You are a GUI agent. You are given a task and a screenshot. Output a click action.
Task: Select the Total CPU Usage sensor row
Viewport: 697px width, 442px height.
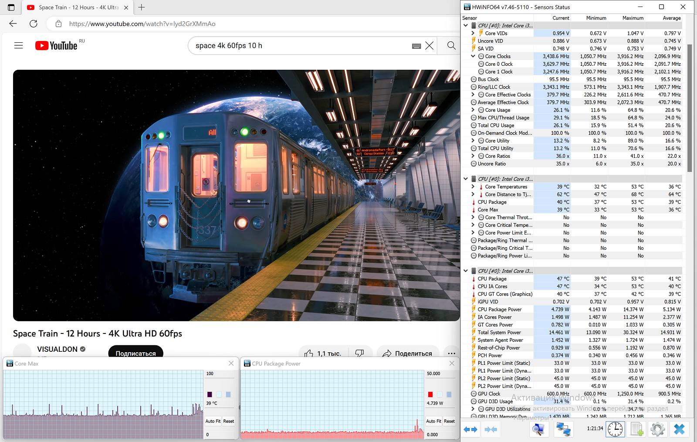coord(572,126)
